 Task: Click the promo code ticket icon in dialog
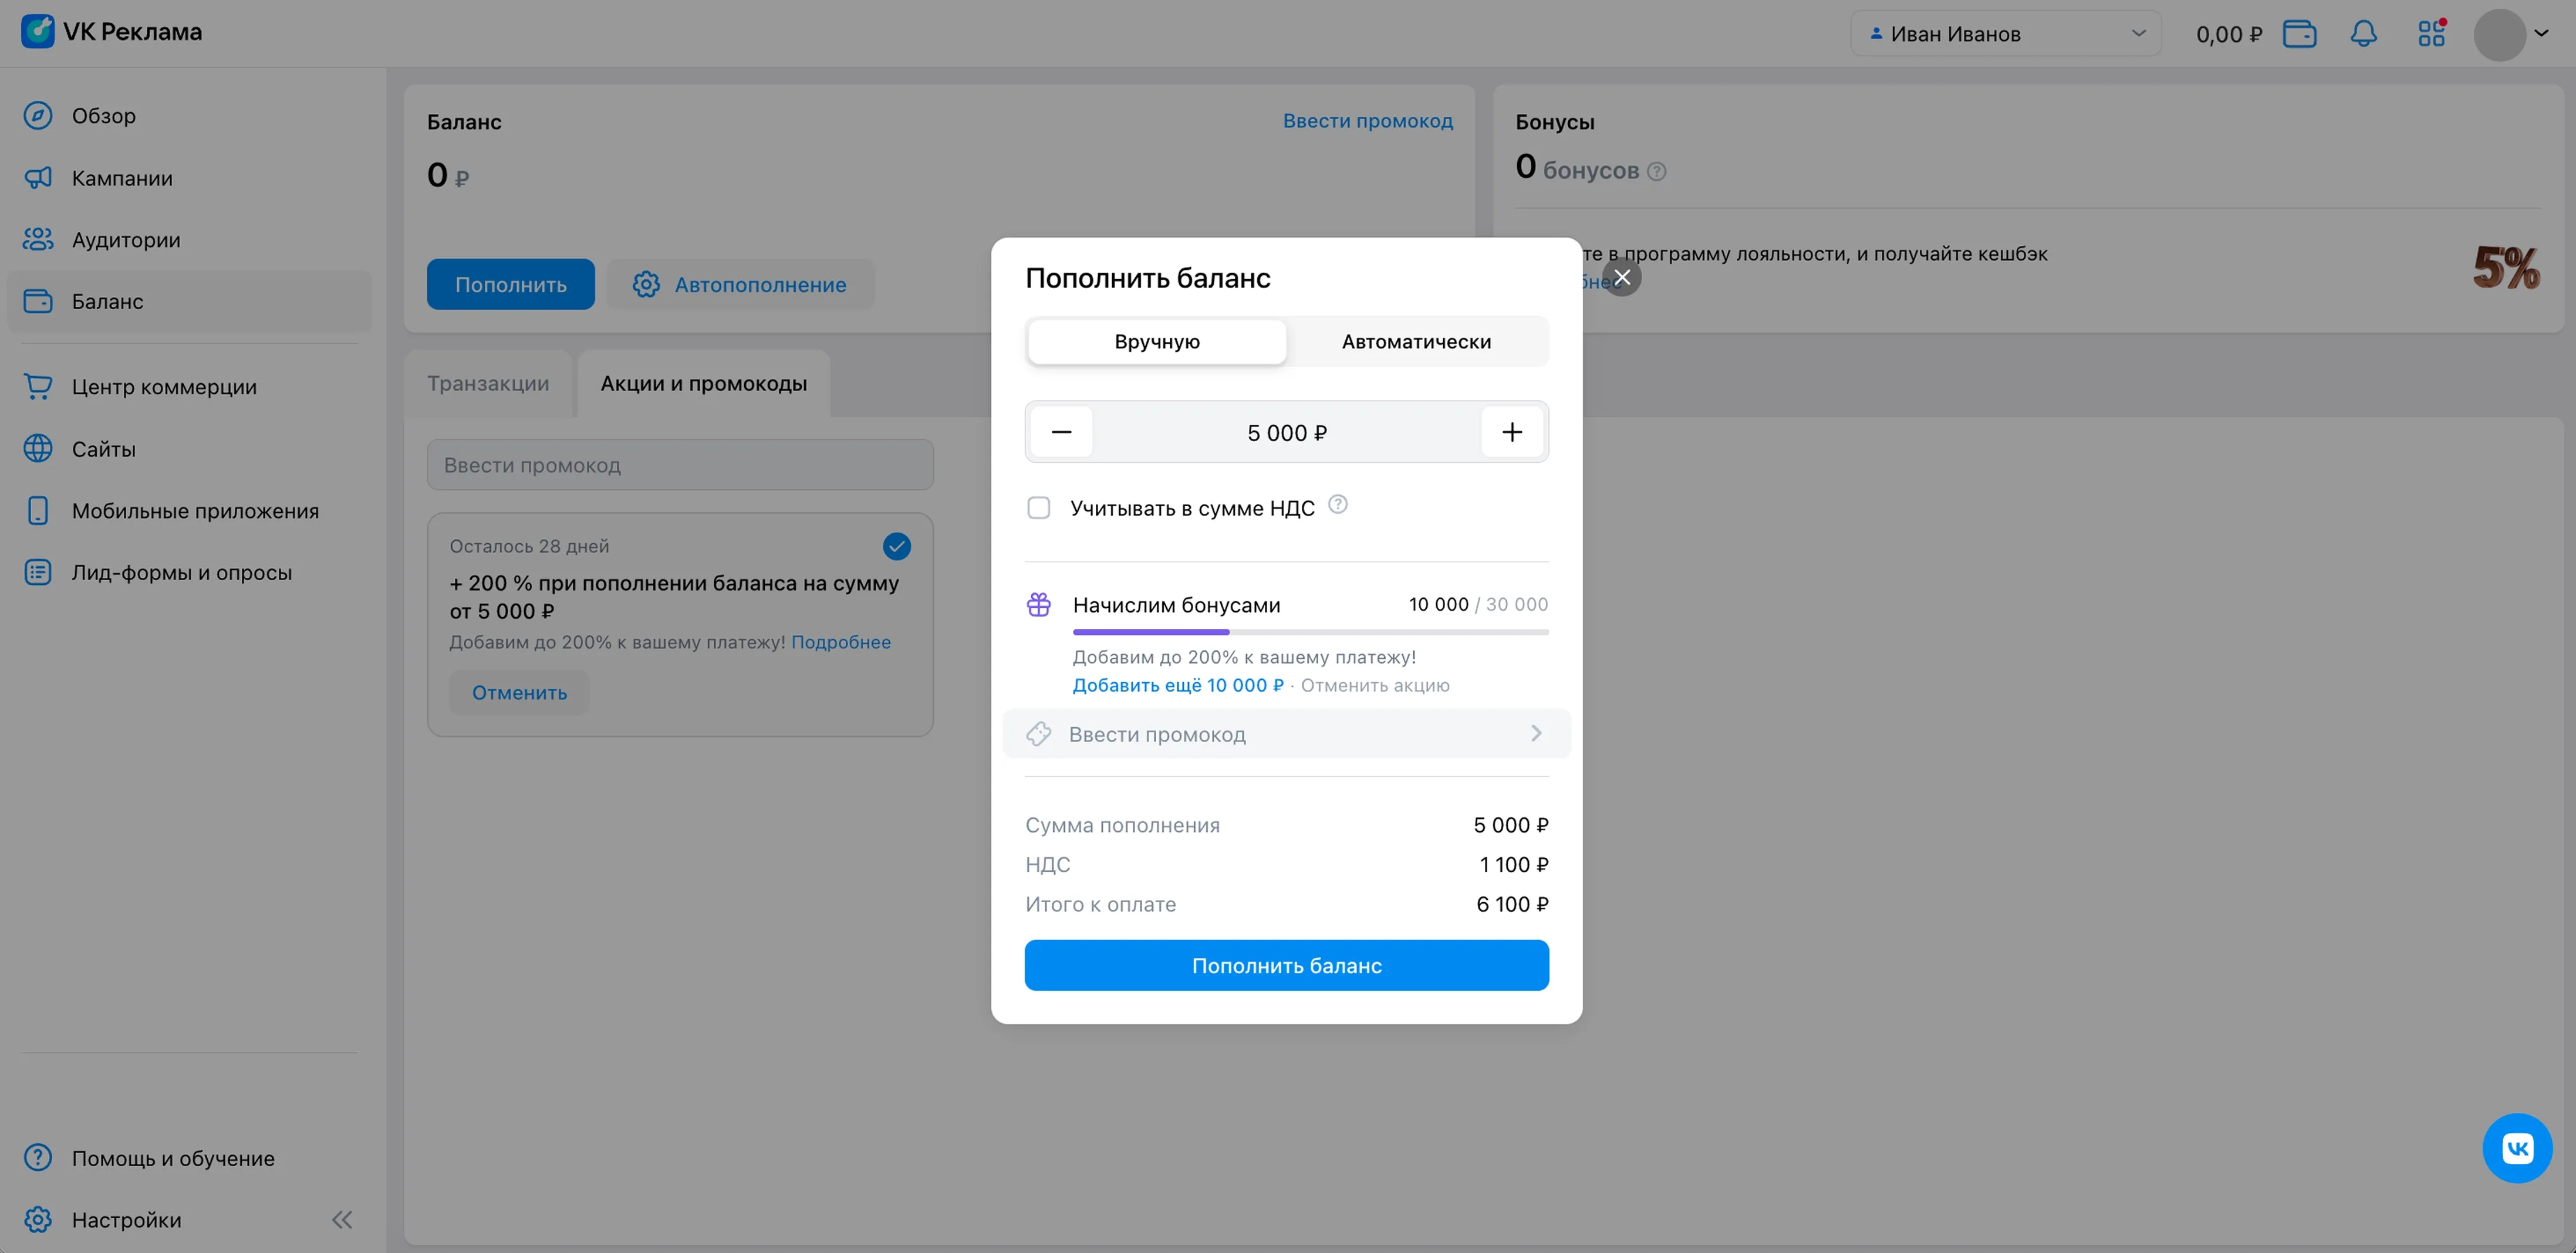pos(1039,734)
